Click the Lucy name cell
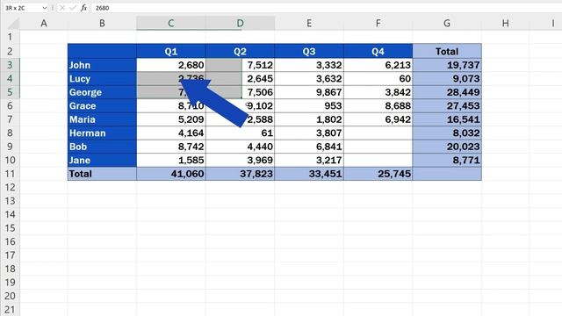Screen dimensions: 562x316 102,78
